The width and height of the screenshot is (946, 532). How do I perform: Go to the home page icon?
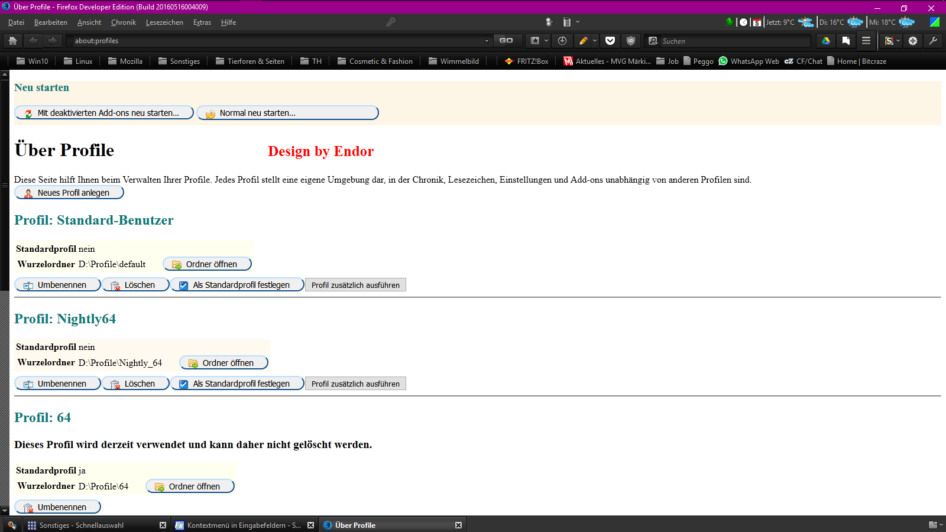click(13, 41)
